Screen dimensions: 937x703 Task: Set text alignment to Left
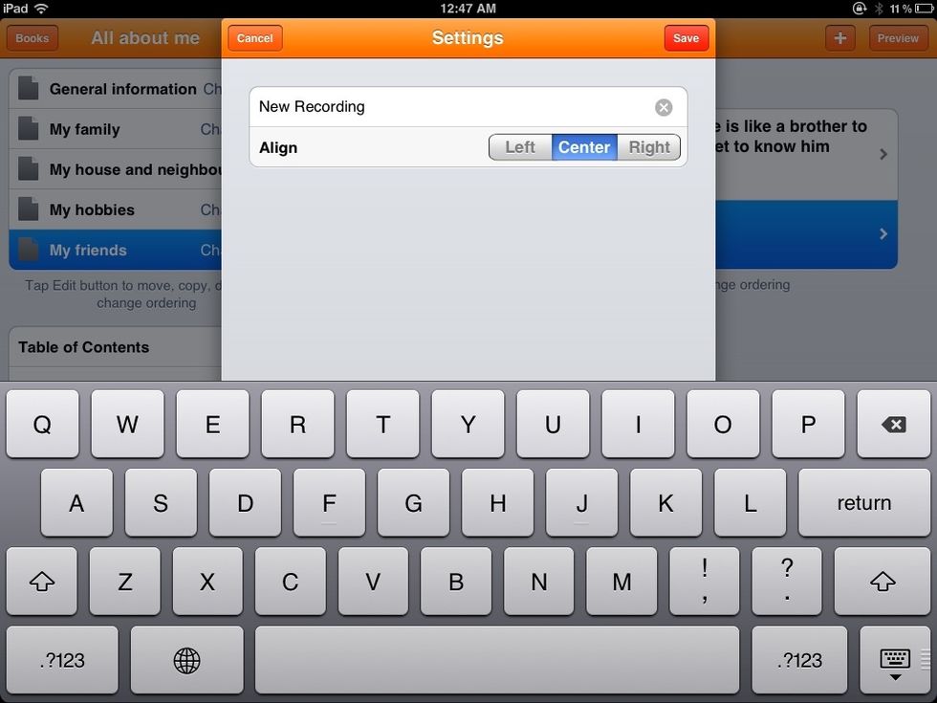519,147
